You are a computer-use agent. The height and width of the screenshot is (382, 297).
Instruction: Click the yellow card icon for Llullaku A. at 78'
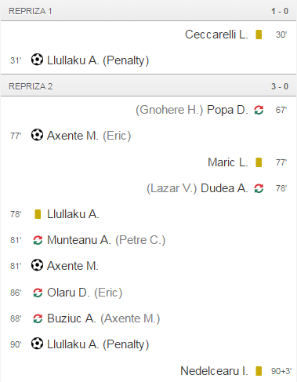[38, 214]
